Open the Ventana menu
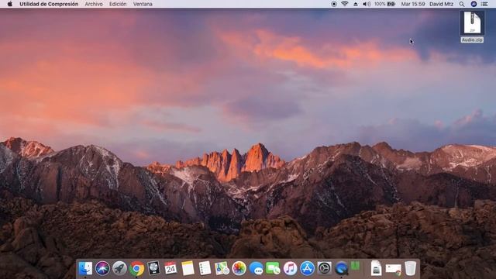496x279 pixels. [143, 4]
